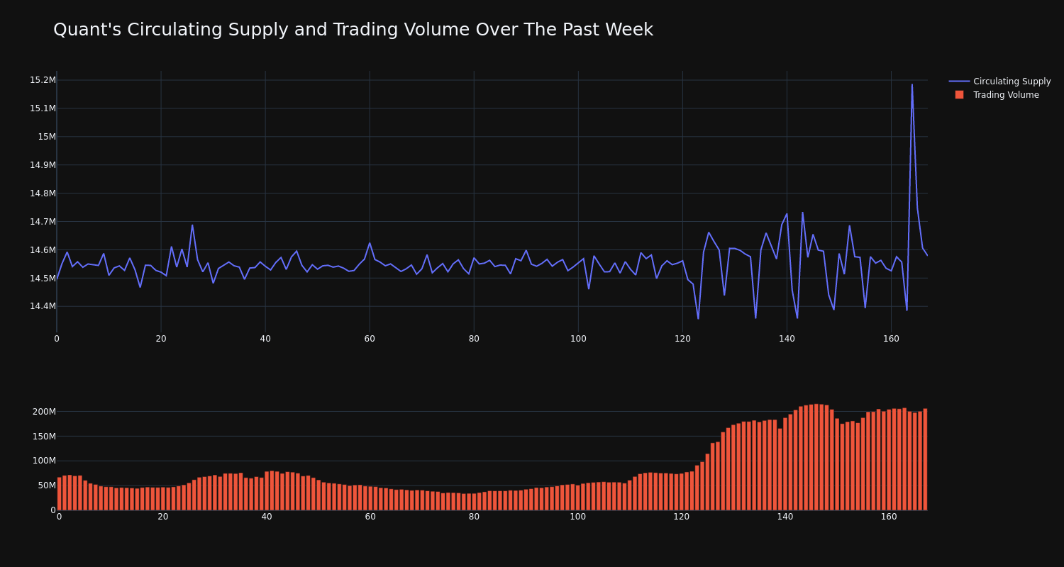Click the 50M volume axis label

pos(46,485)
